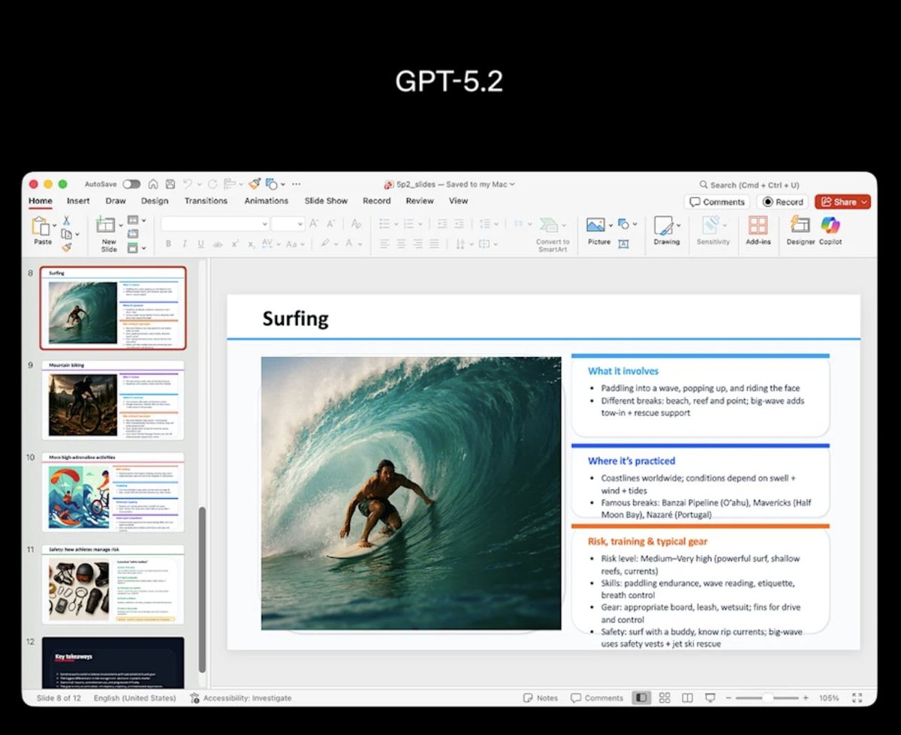Click the Comments button near Share
The height and width of the screenshot is (735, 901).
(x=717, y=202)
